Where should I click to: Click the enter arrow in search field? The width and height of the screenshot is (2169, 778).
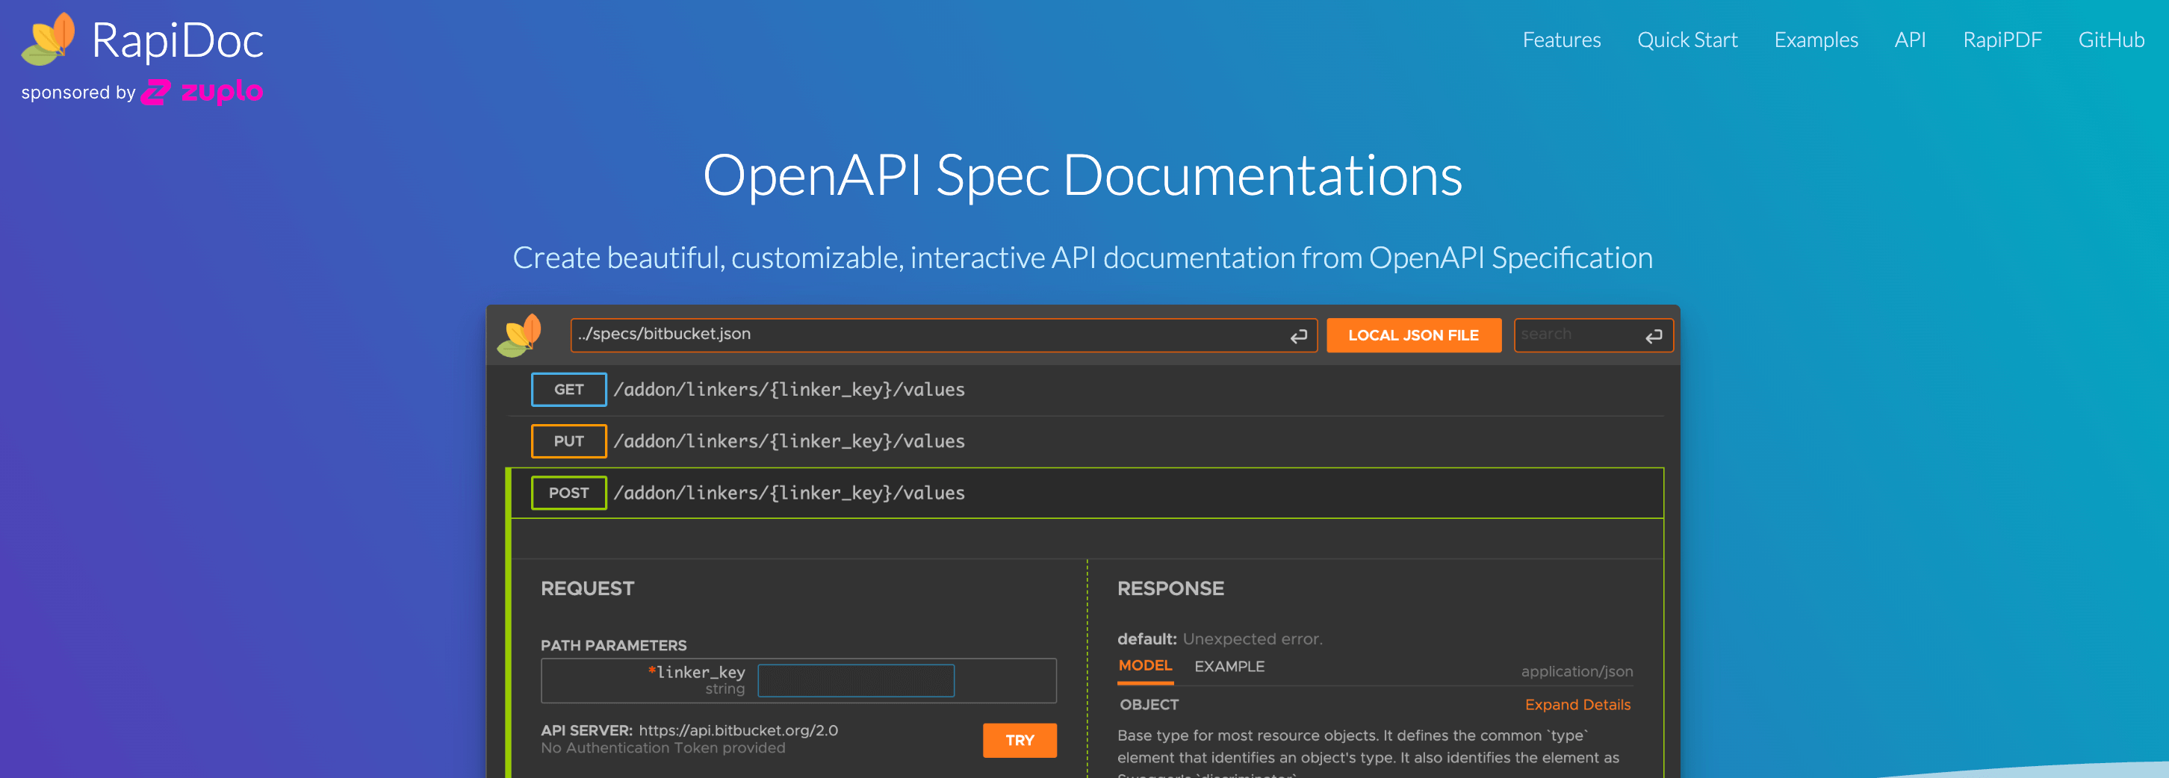pyautogui.click(x=1654, y=336)
